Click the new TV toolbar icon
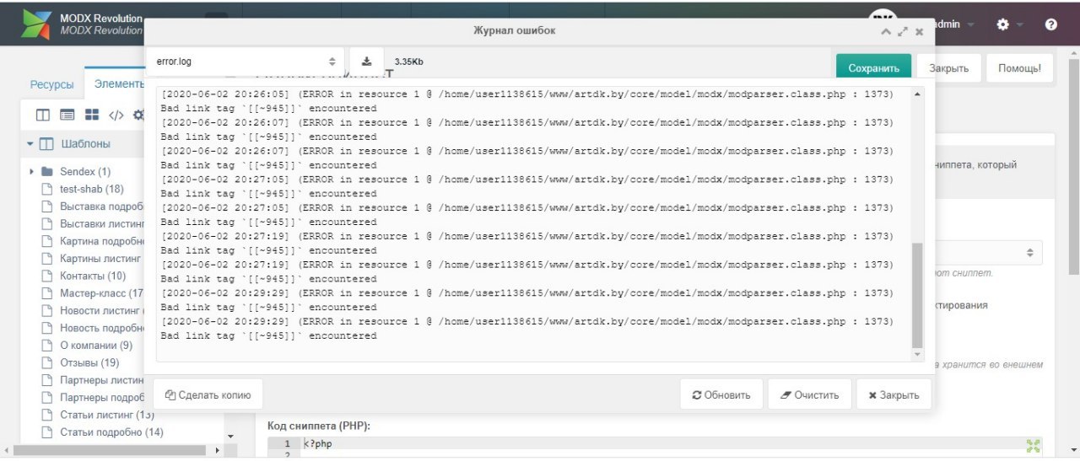Viewport: 1080px width, 461px height. [67, 115]
